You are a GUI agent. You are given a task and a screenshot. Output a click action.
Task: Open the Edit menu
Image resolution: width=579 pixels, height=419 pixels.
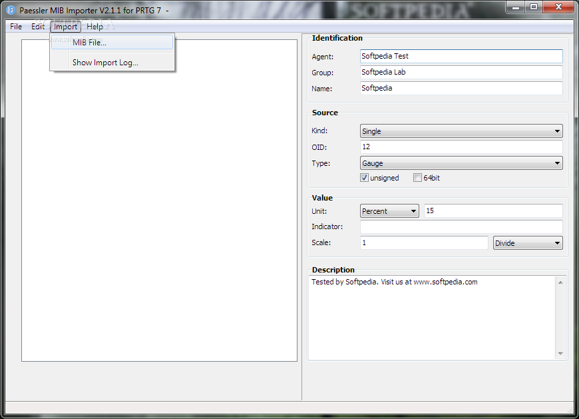(x=38, y=27)
